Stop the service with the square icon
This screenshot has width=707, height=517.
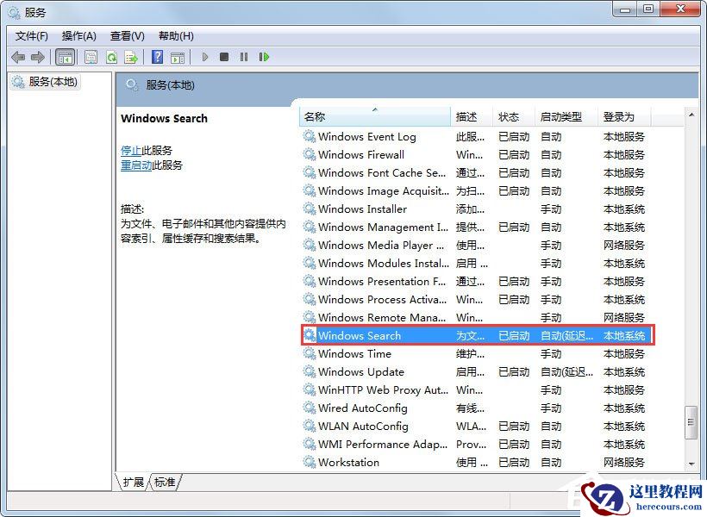coord(224,57)
